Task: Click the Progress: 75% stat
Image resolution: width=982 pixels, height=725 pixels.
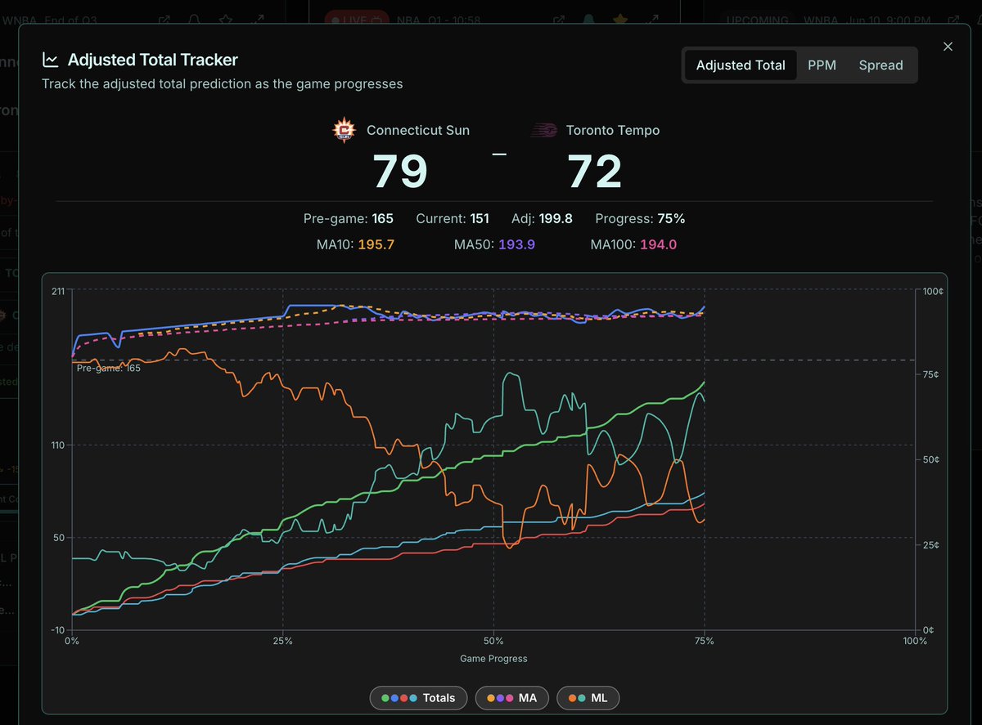Action: coord(640,219)
